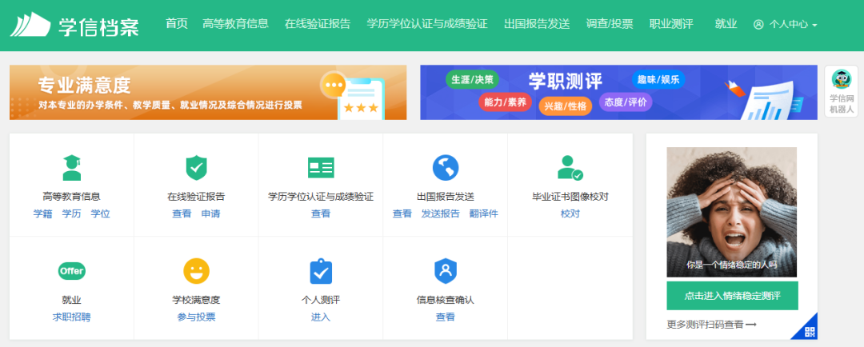864x347 pixels.
Task: Click the green card icon for 学历学位认证与成绩验证
Action: click(x=321, y=168)
